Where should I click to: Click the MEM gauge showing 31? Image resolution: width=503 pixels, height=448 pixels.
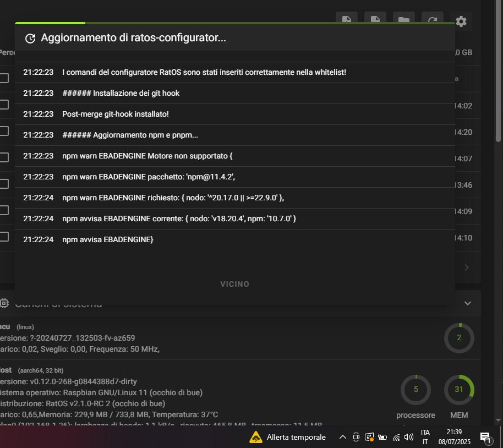(x=459, y=390)
